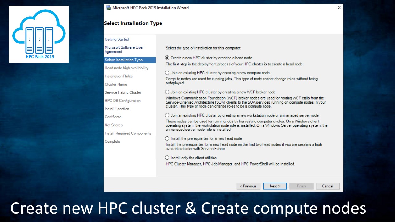Go to Certificate step

point(113,117)
